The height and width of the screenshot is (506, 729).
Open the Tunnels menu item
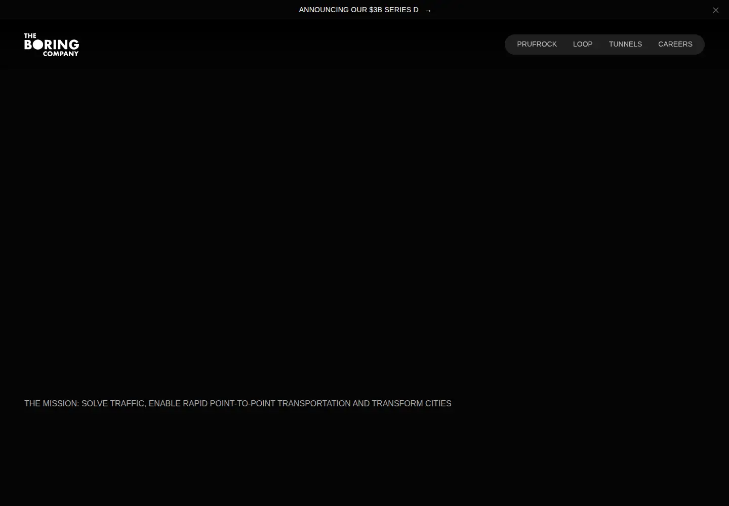625,44
